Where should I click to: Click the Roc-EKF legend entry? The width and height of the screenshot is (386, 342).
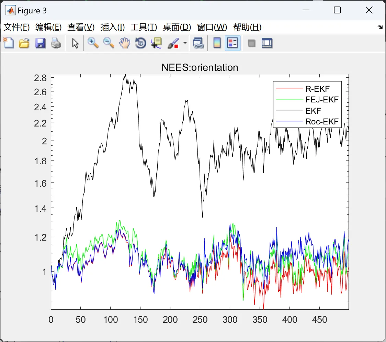322,121
